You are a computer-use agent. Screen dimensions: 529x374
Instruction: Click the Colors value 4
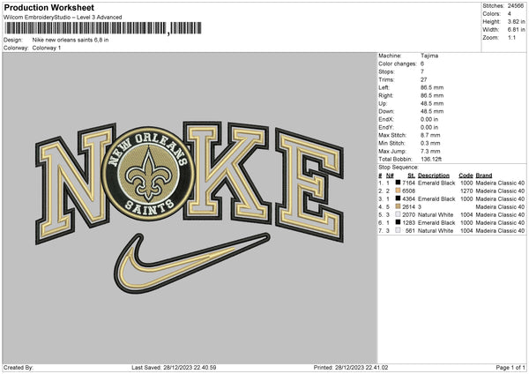pos(510,14)
